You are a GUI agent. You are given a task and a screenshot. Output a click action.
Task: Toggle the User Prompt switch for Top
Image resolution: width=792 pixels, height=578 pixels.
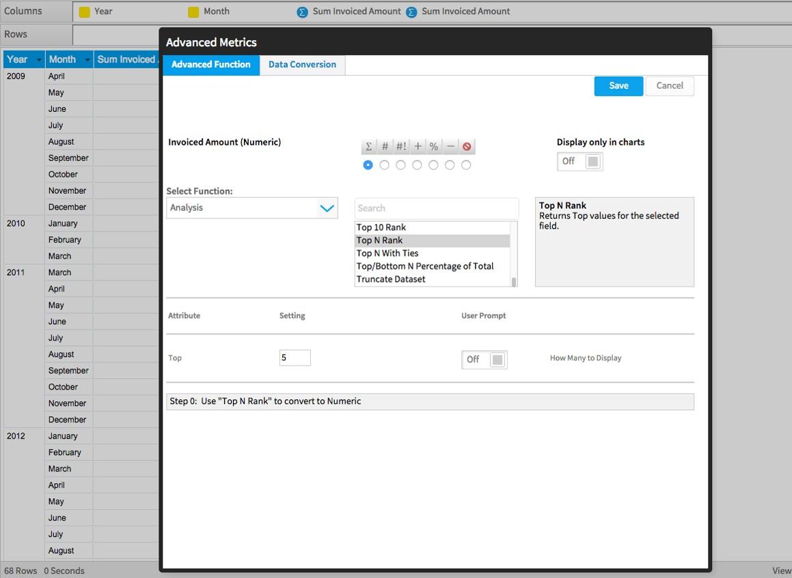tap(484, 360)
